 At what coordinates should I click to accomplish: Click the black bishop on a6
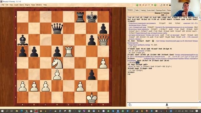coord(23,40)
